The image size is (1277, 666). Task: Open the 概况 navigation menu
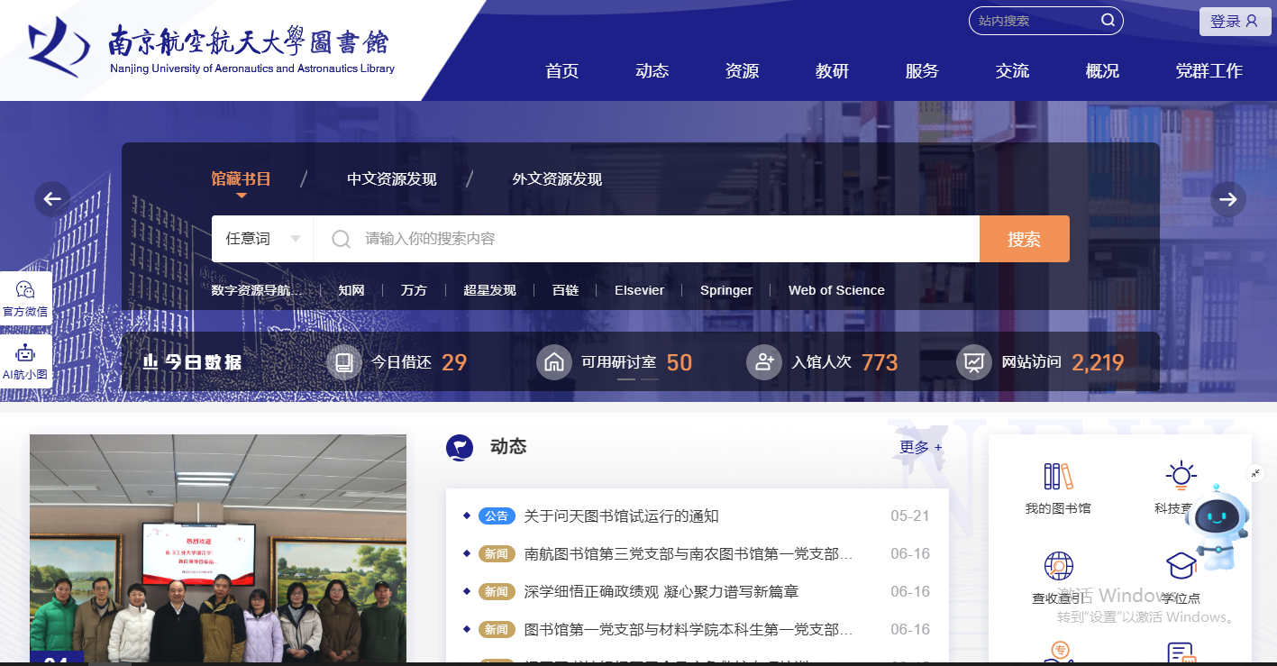coord(1102,71)
